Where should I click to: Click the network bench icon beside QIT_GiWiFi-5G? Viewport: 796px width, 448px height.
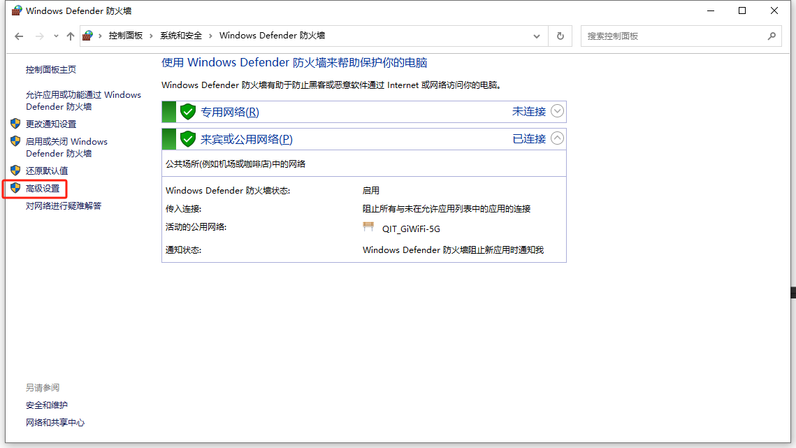coord(368,226)
